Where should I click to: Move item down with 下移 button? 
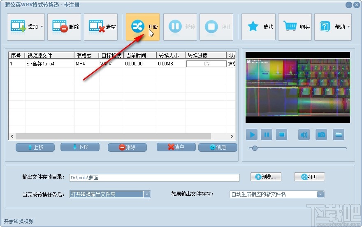(x=80, y=147)
